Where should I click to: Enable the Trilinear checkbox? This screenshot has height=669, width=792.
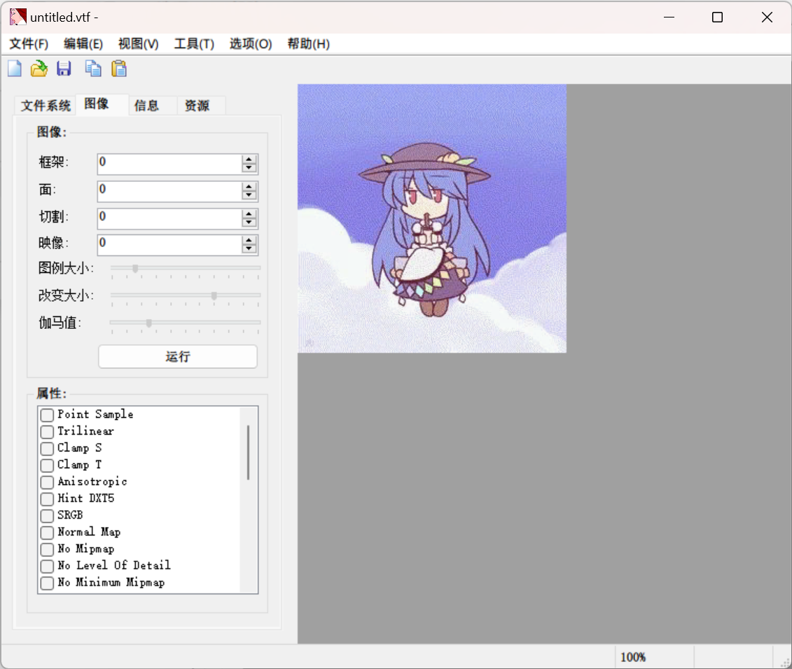click(x=47, y=432)
